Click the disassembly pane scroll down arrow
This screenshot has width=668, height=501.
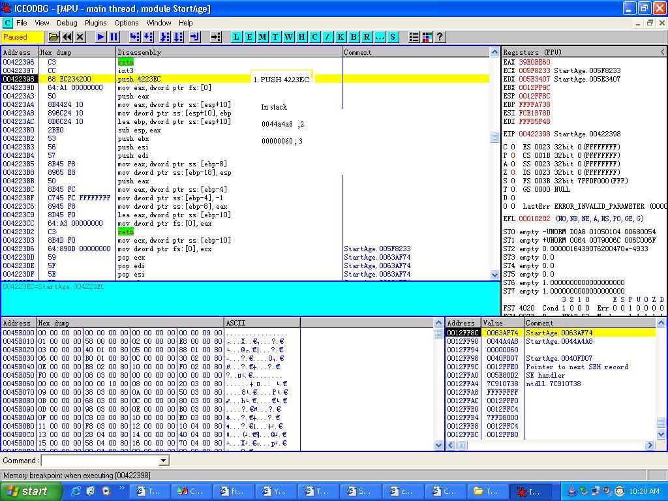pyautogui.click(x=494, y=275)
